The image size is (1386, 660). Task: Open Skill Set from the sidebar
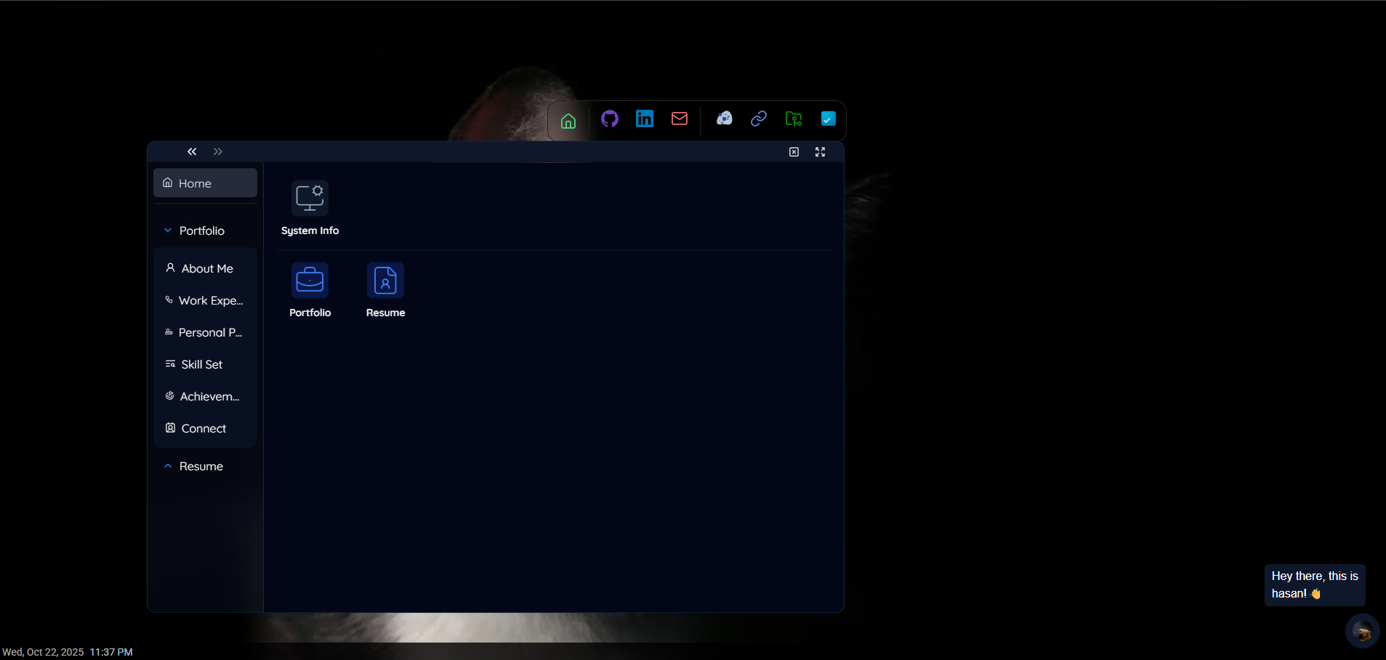tap(201, 364)
